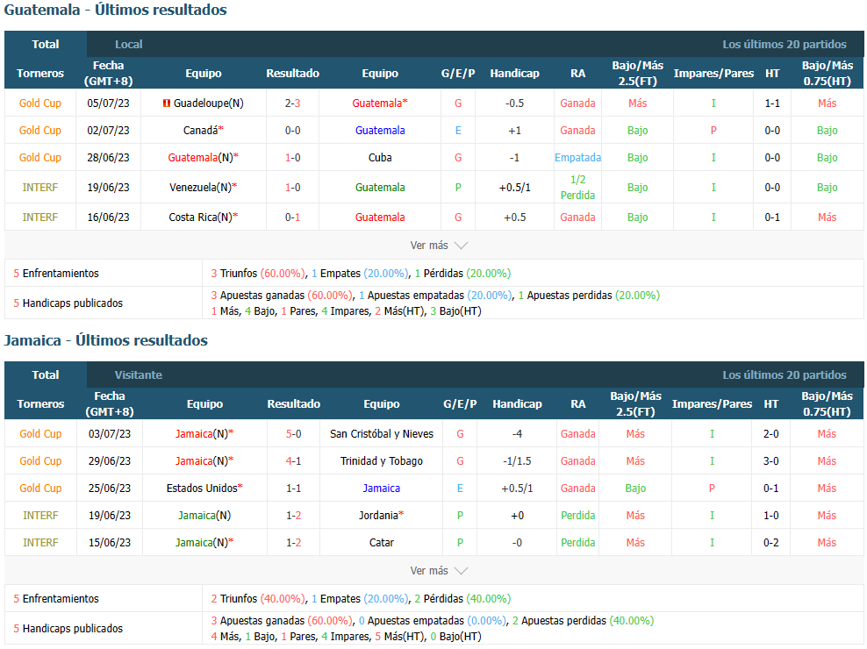
Task: Click 'Jamaica - Últimos resultados' heading
Action: (x=106, y=340)
